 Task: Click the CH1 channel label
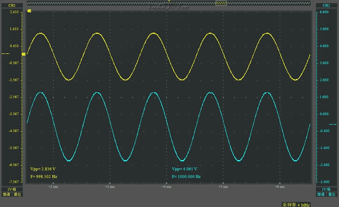click(12, 5)
